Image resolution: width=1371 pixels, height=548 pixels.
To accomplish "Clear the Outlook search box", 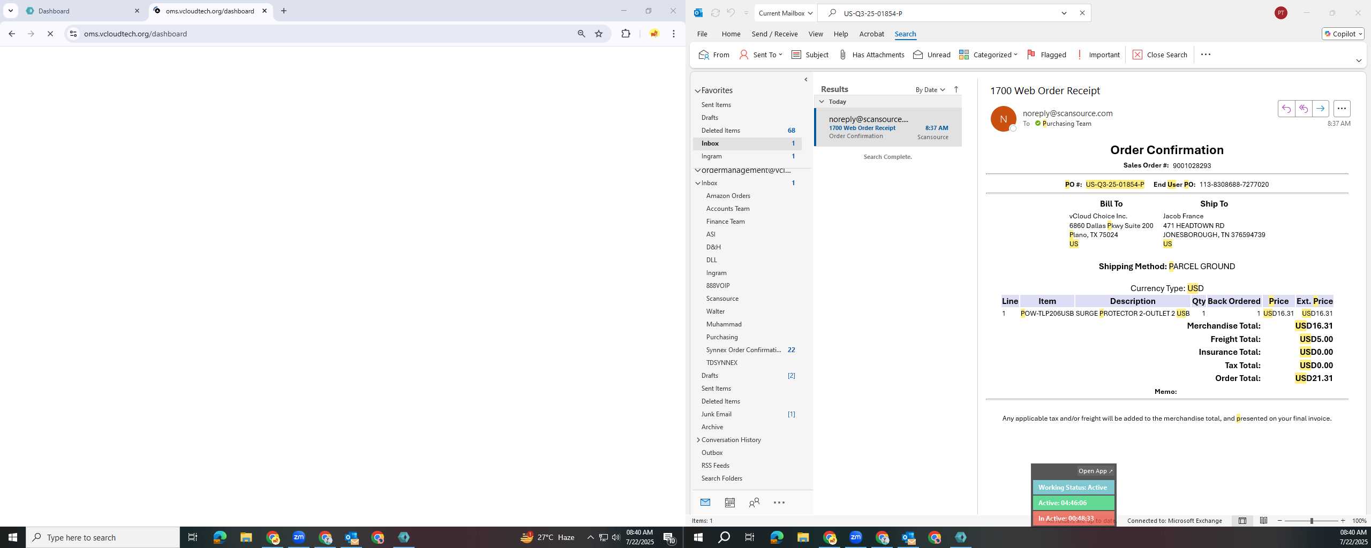I will (x=1082, y=13).
